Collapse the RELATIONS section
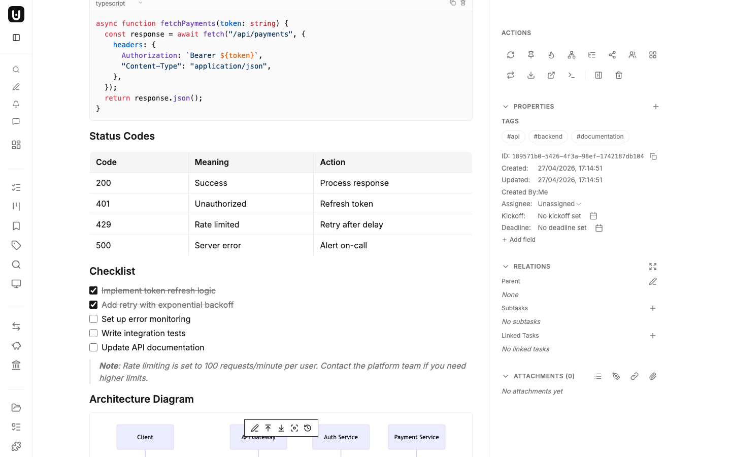 coord(505,266)
